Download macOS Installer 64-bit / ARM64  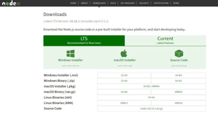(151, 86)
